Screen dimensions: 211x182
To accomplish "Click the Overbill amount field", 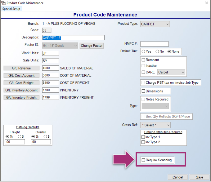I will 41,142.
